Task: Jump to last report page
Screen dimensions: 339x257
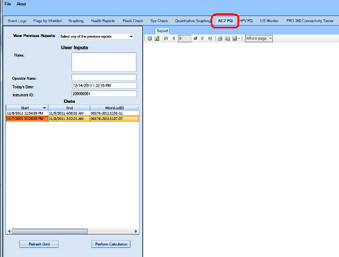Action: point(210,39)
